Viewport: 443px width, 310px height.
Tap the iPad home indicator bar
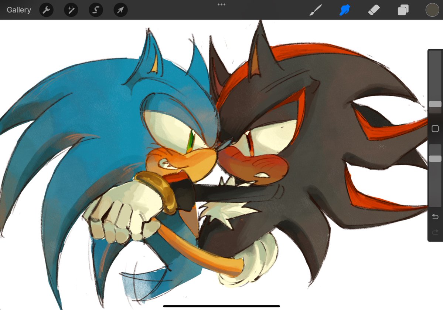222,306
